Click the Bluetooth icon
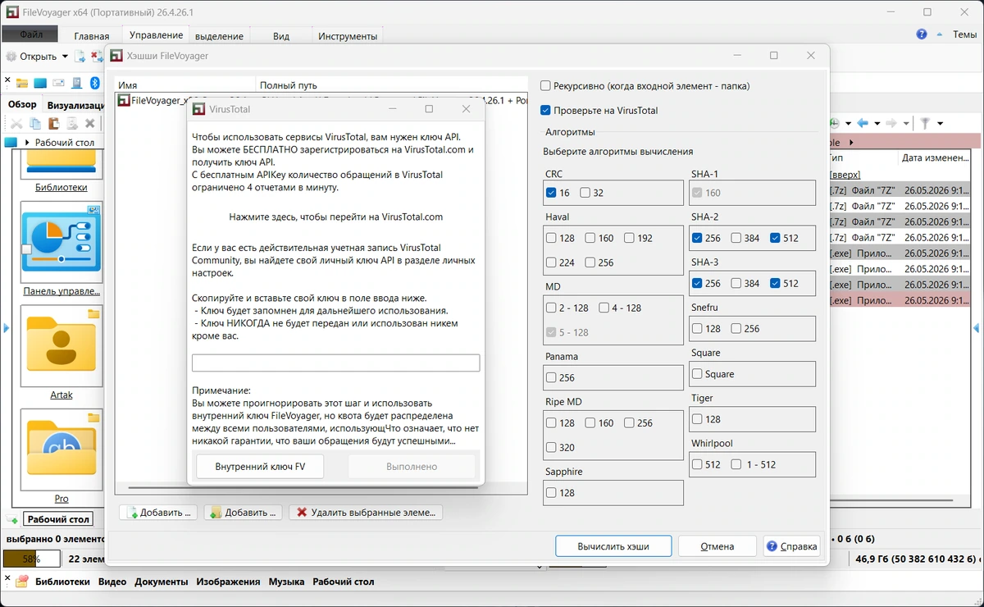984x607 pixels. (94, 83)
